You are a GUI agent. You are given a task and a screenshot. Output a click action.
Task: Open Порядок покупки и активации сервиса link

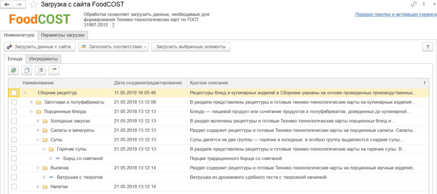pyautogui.click(x=396, y=14)
